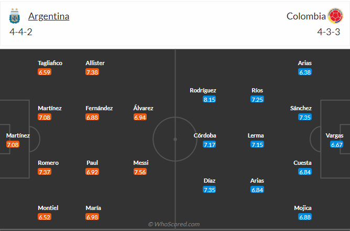Click the Colombia team name
350x231 pixels.
click(x=306, y=16)
